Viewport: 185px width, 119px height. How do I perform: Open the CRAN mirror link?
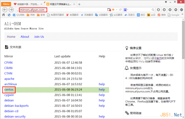click(8, 68)
